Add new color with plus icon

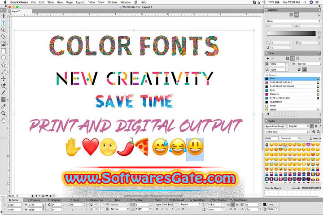pos(268,58)
